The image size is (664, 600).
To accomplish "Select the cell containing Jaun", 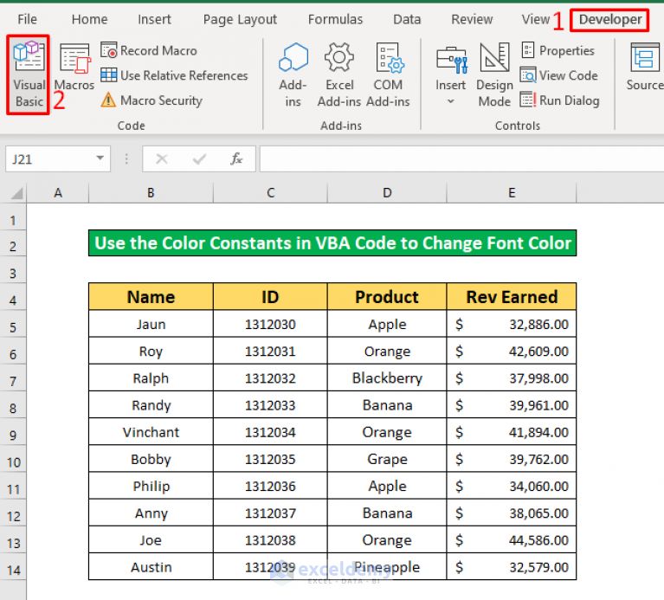I will (151, 324).
